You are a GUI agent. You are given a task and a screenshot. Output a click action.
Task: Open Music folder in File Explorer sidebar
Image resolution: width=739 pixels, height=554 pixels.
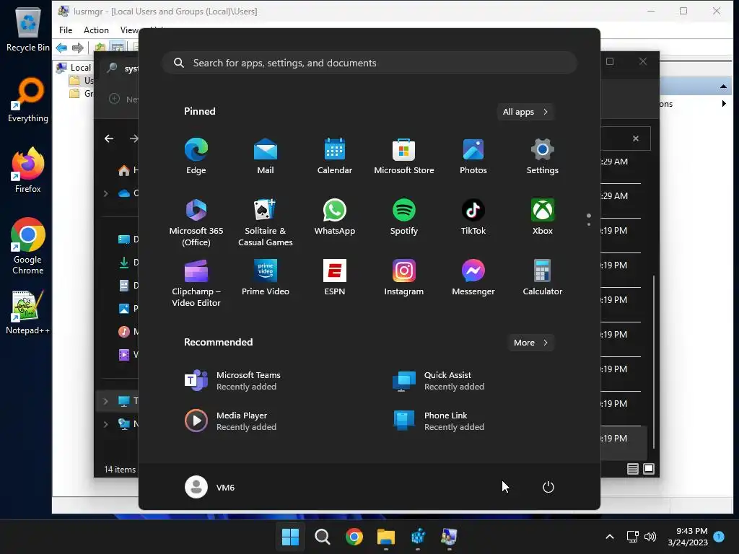(x=128, y=332)
